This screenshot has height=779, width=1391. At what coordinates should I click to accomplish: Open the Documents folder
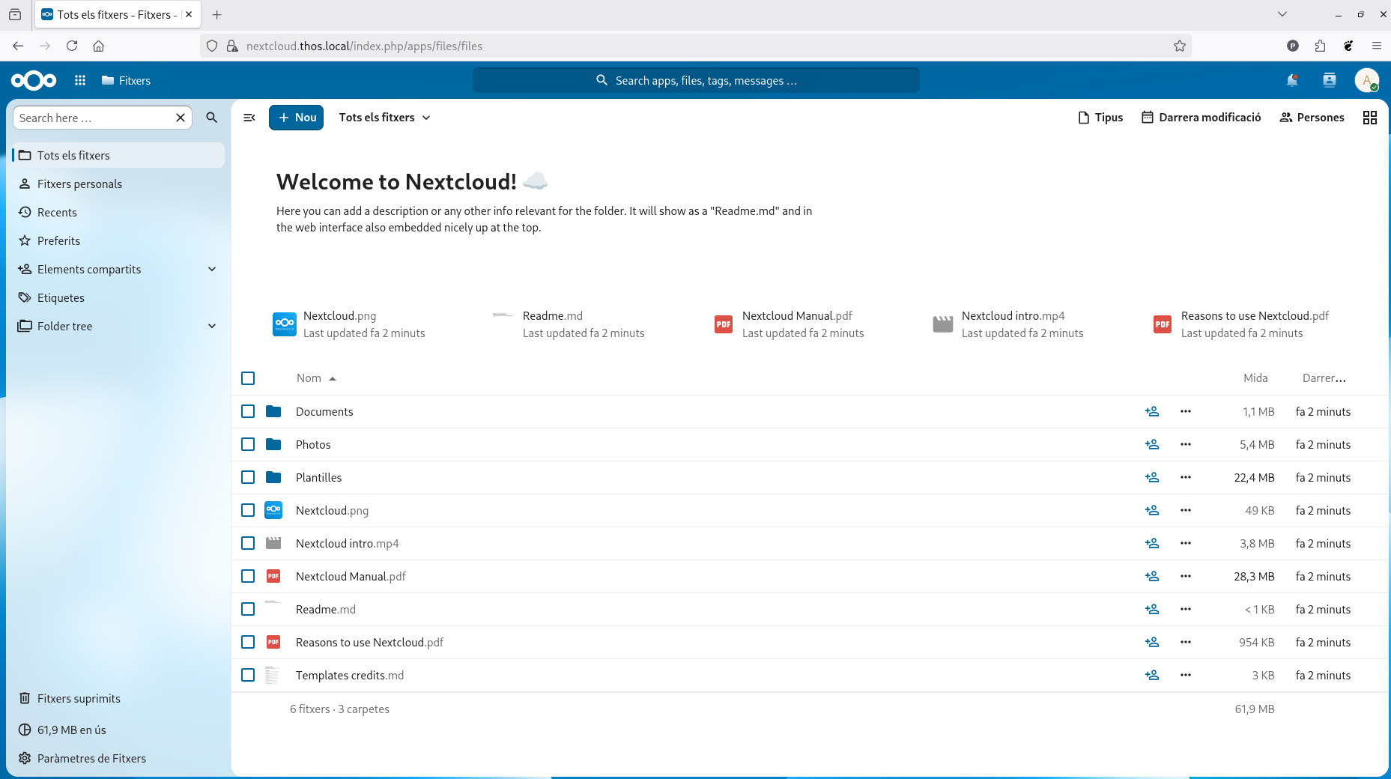click(324, 411)
